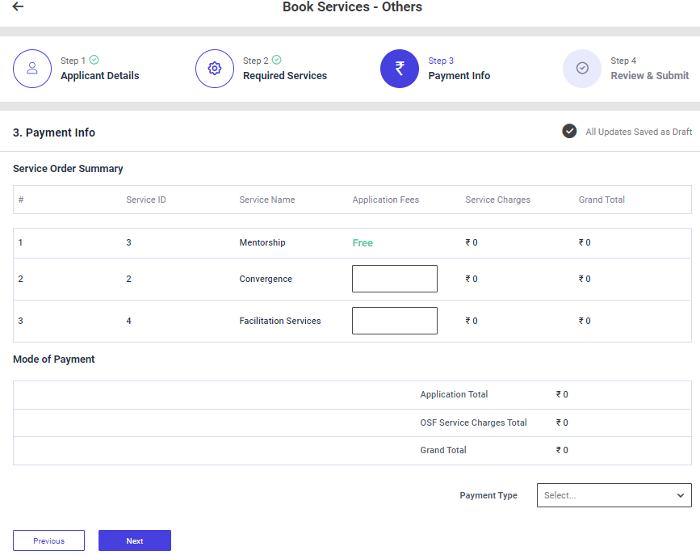Click the saved-as-draft check icon
The height and width of the screenshot is (555, 700).
click(x=569, y=131)
